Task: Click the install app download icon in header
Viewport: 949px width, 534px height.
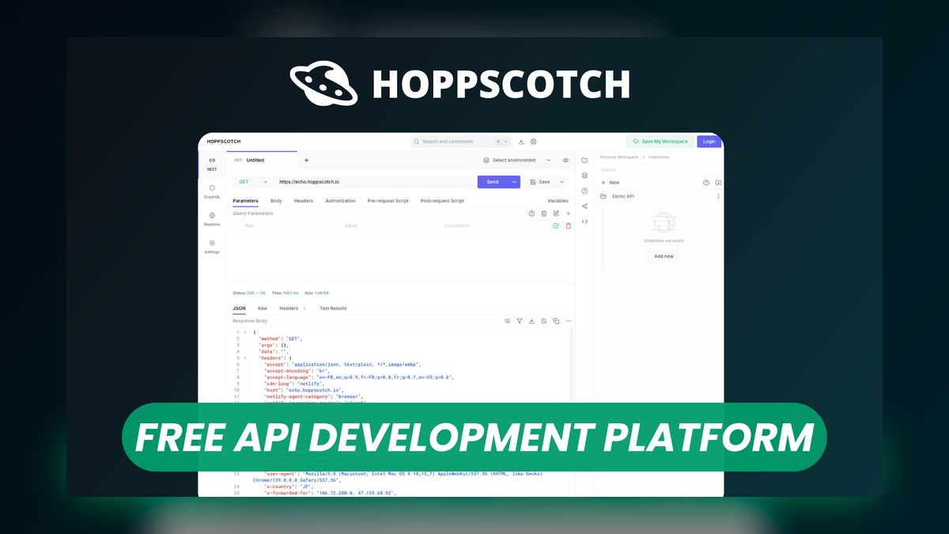Action: [521, 142]
